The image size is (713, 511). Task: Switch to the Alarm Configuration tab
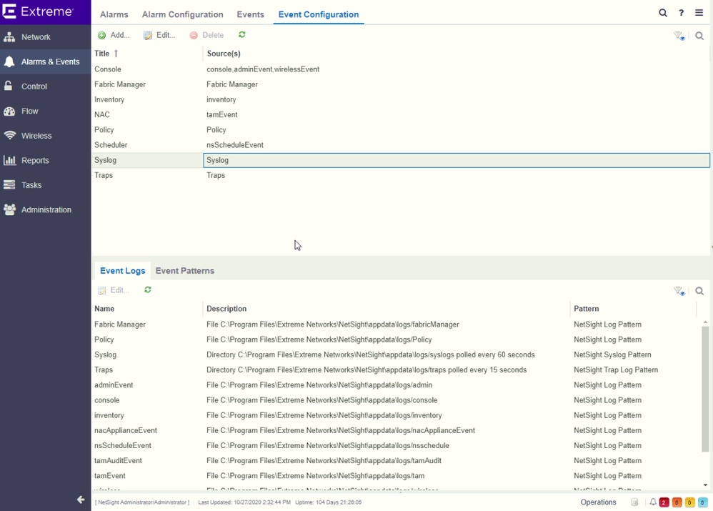(182, 14)
